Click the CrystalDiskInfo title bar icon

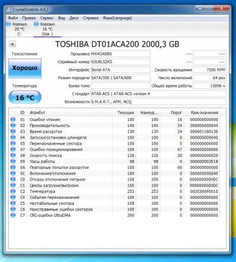click(x=9, y=9)
